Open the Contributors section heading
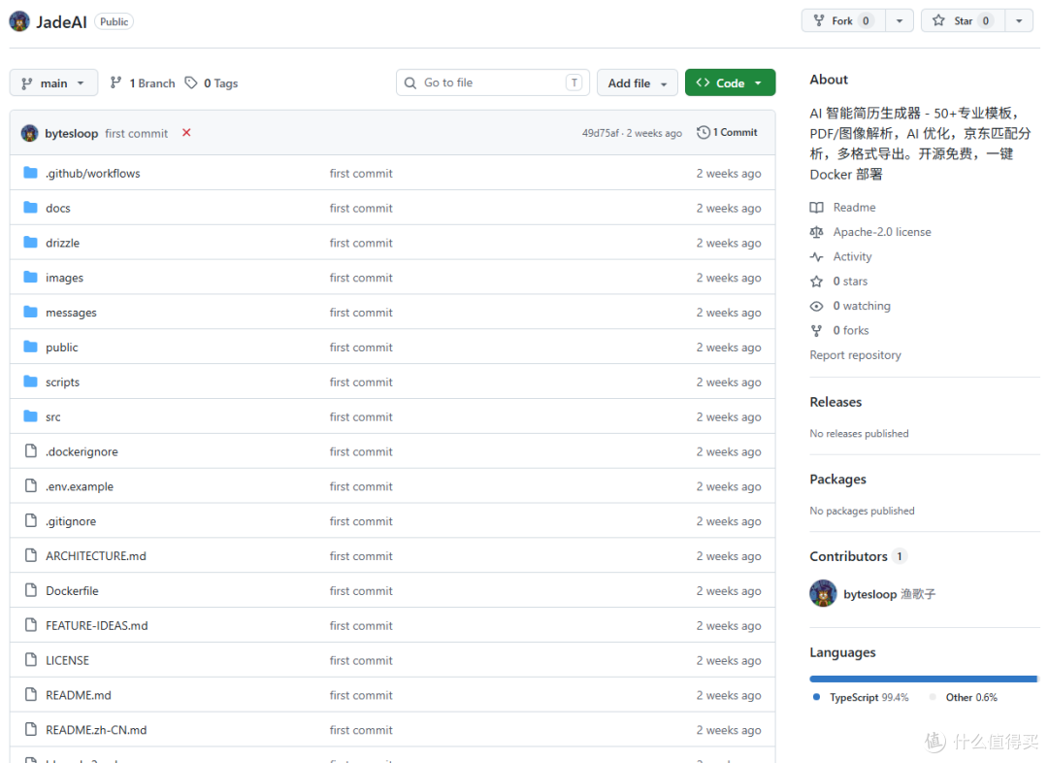This screenshot has width=1048, height=763. [x=848, y=556]
